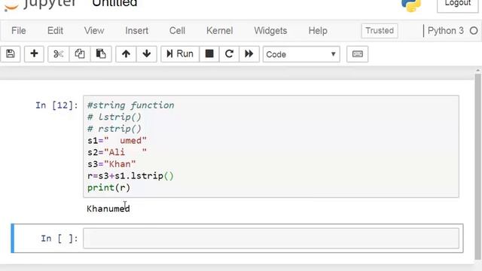
Task: Click the s1=" umed" code line
Action: 117,141
